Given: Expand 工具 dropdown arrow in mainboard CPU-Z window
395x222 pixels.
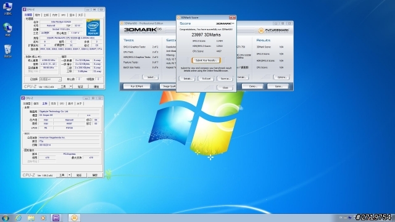Looking at the screenshot, I should point(70,175).
